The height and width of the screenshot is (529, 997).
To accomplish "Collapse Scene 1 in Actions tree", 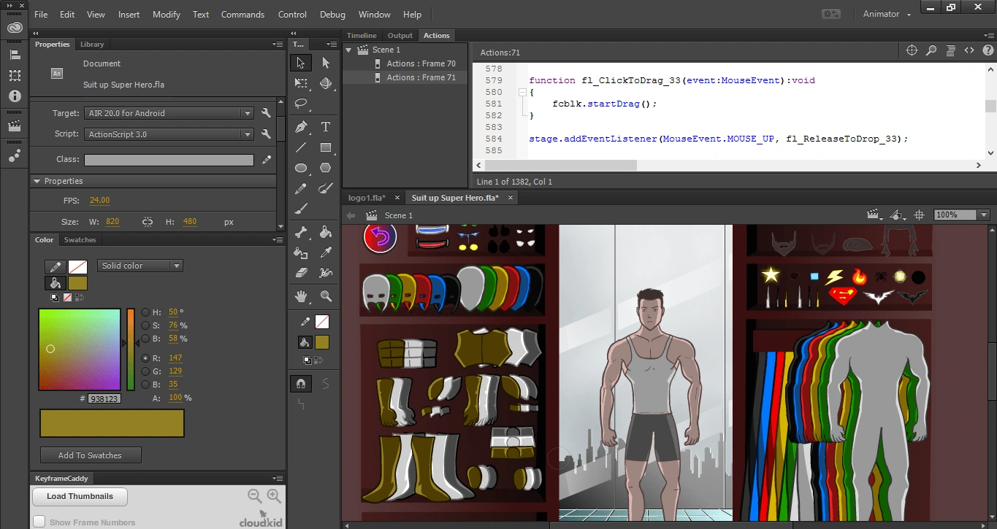I will [x=349, y=50].
